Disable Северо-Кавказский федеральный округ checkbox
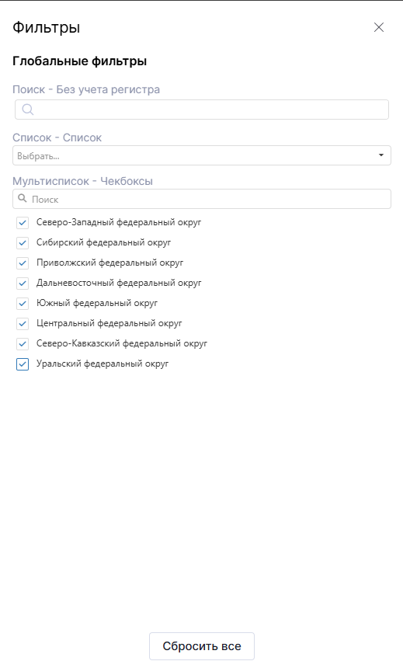403x668 pixels. pyautogui.click(x=23, y=344)
